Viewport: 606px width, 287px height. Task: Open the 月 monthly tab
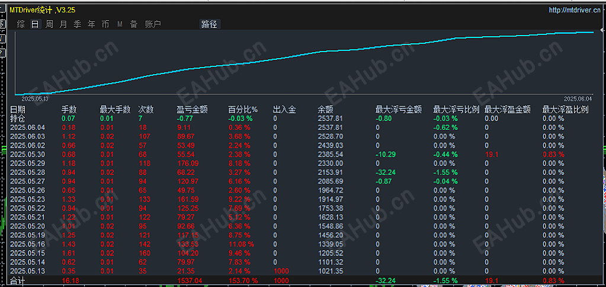click(63, 24)
